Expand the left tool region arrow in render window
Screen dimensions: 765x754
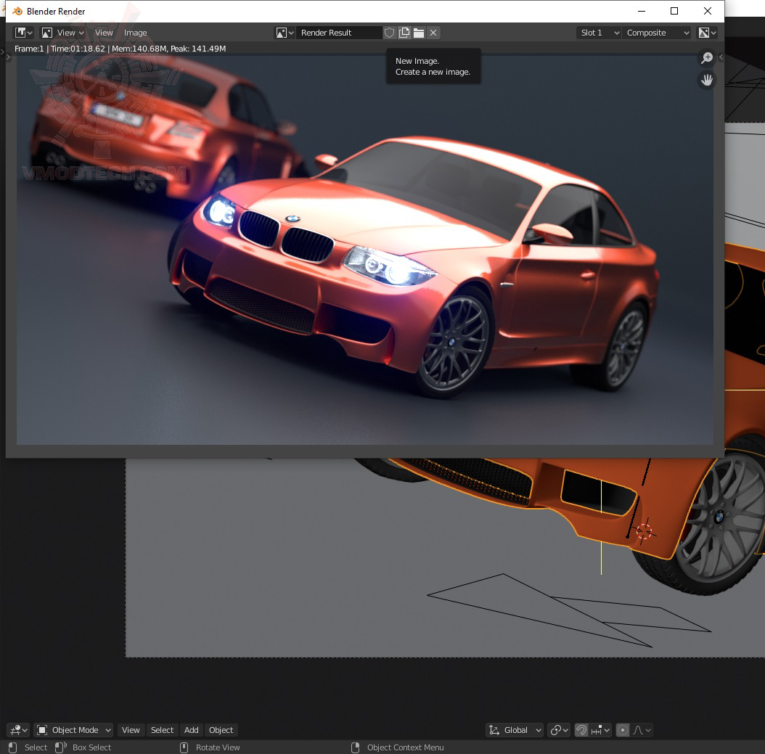(x=8, y=57)
